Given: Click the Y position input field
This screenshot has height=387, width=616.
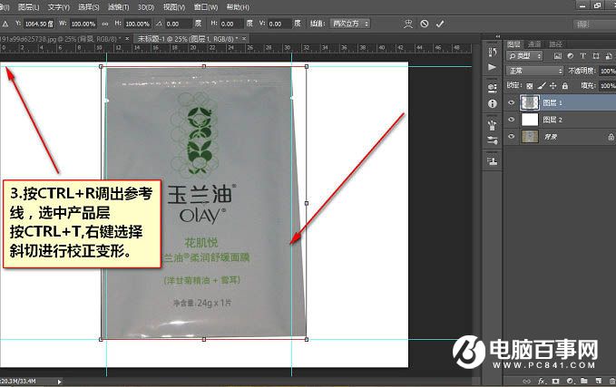Looking at the screenshot, I should (39, 24).
